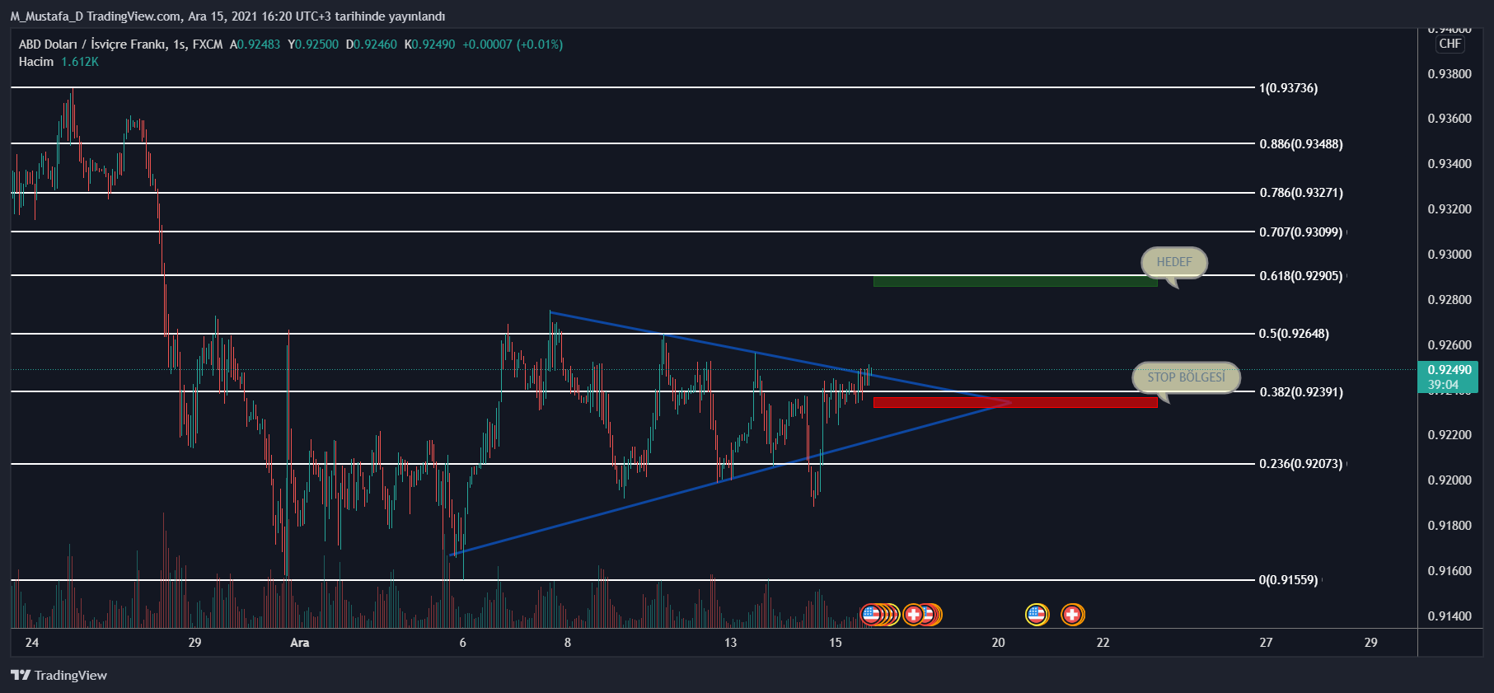Select the Fibonacci label 1(0.93736)

(x=1288, y=88)
